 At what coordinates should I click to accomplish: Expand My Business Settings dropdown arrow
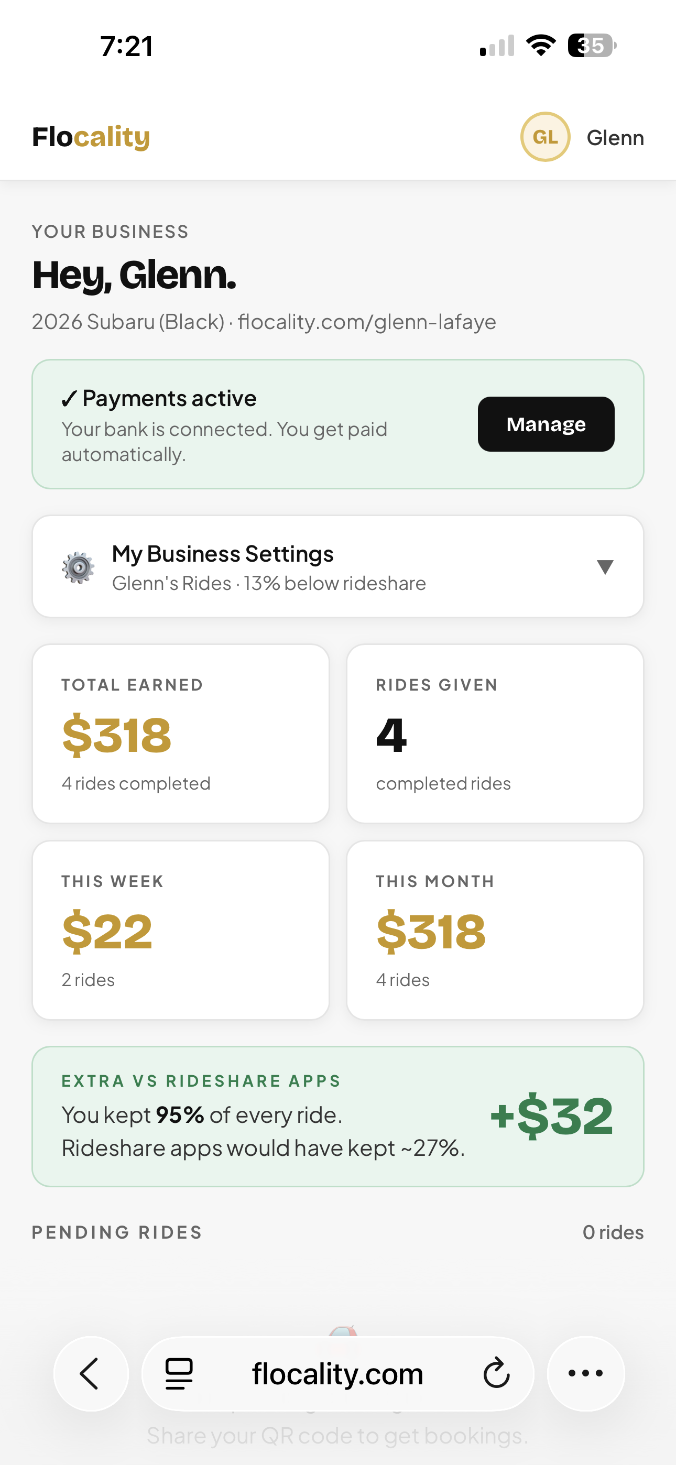(605, 566)
